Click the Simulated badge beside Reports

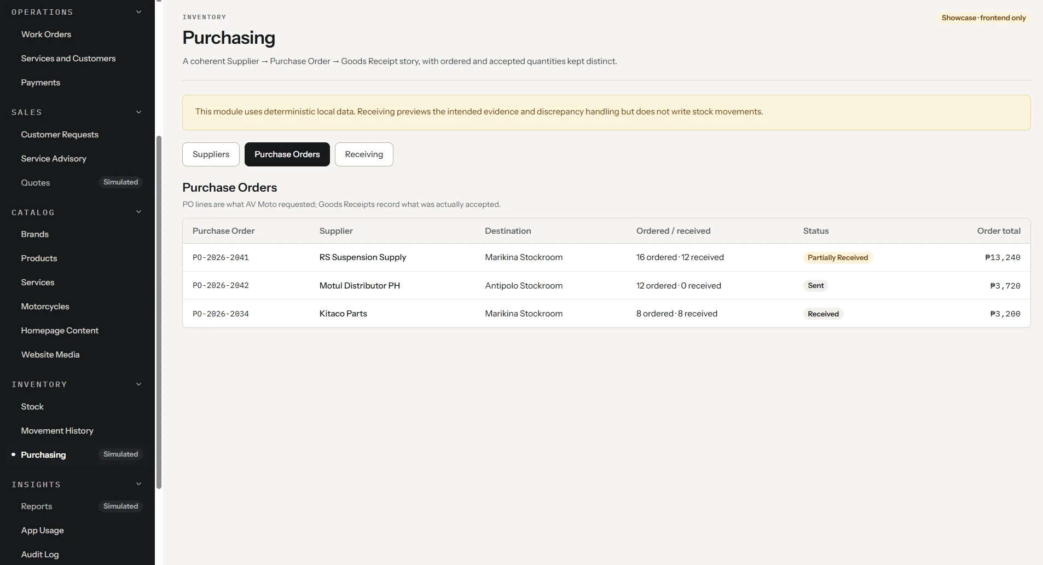pos(120,506)
